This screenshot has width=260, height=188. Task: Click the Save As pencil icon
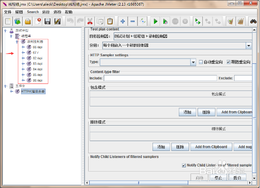coord(57,22)
